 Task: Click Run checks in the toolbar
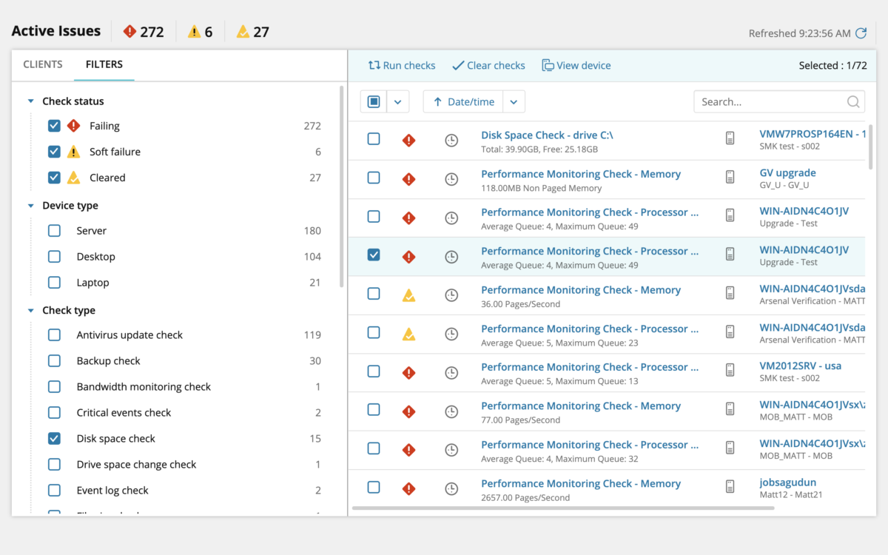point(402,65)
